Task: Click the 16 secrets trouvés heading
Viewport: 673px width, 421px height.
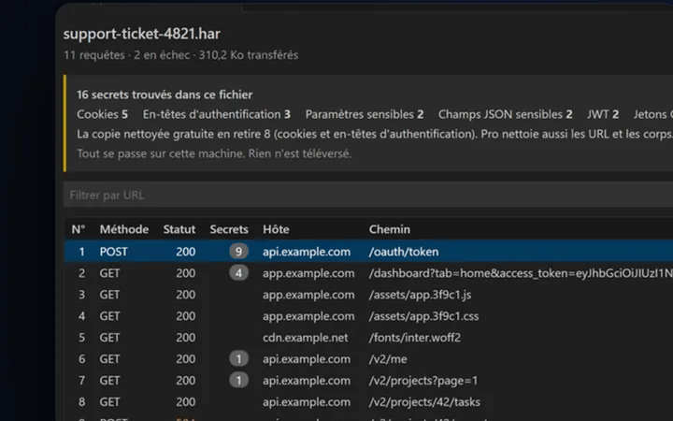Action: click(165, 94)
